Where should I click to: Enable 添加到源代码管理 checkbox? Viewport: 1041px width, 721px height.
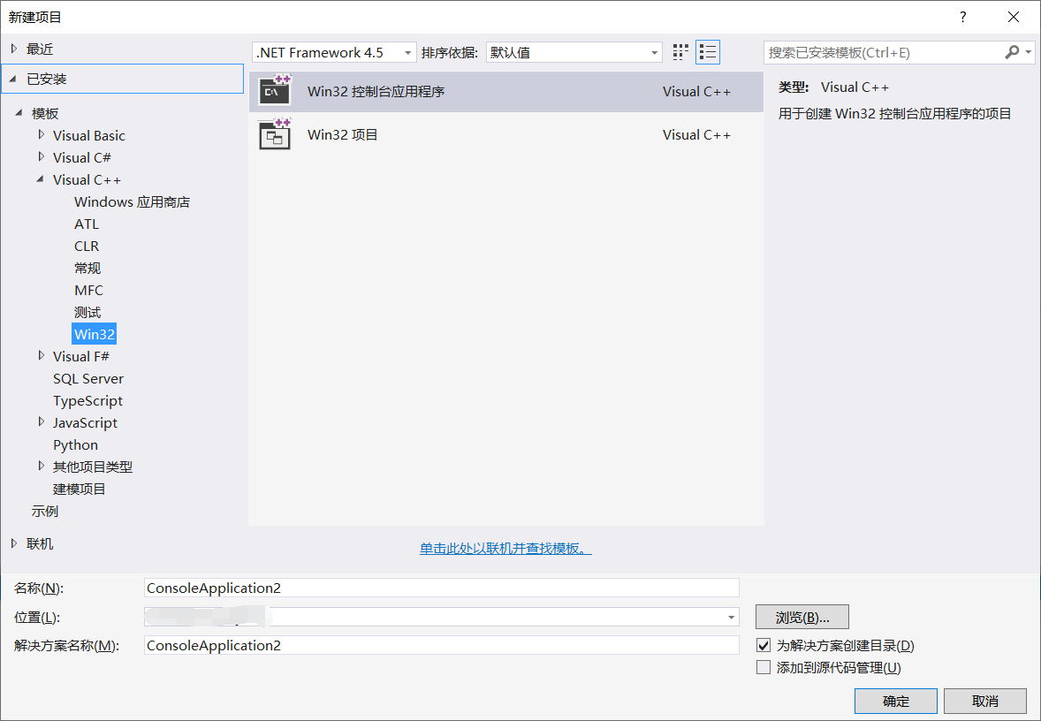pyautogui.click(x=764, y=667)
